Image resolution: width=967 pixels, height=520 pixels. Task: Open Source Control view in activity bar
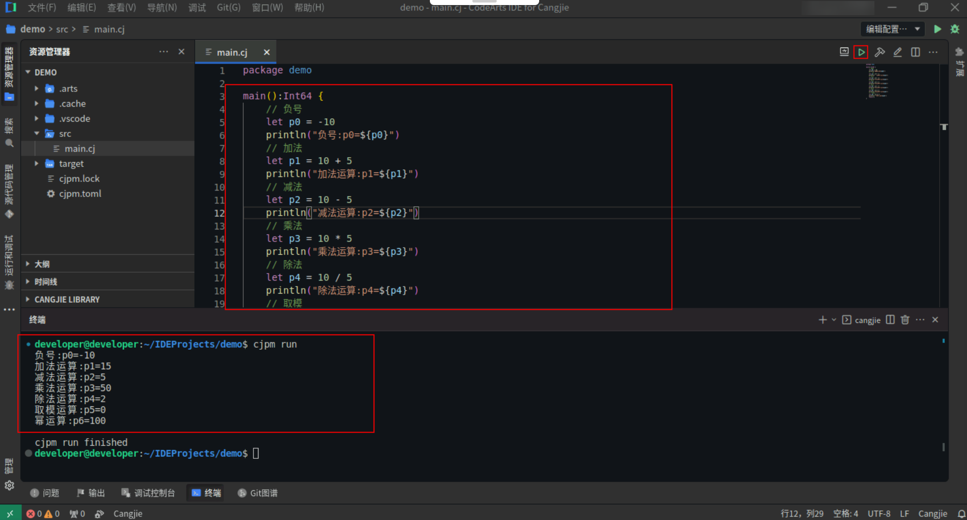[9, 191]
